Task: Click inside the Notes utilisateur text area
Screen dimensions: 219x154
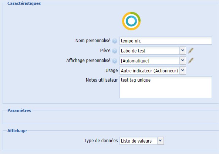Action: (x=166, y=87)
